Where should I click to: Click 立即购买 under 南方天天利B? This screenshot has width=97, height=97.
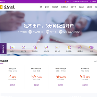pos(12,85)
